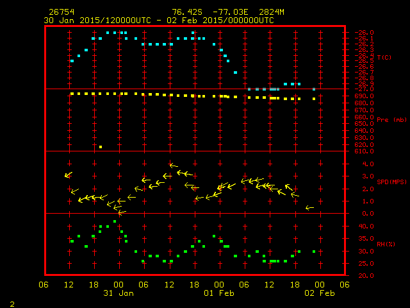Viewport: 410px width, 308px height.
Task: Click the -26.0 temperature axis value
Action: (x=368, y=32)
